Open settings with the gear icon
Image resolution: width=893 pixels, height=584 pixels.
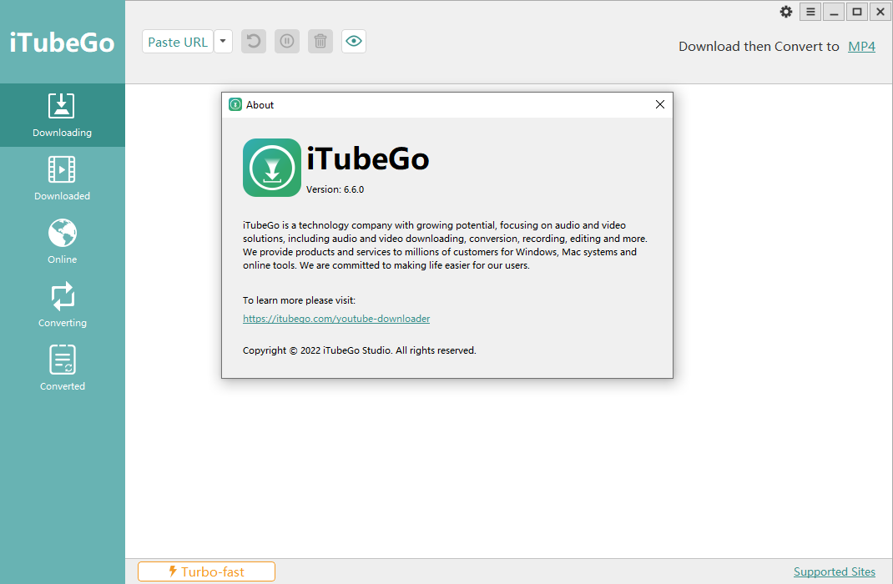[786, 12]
